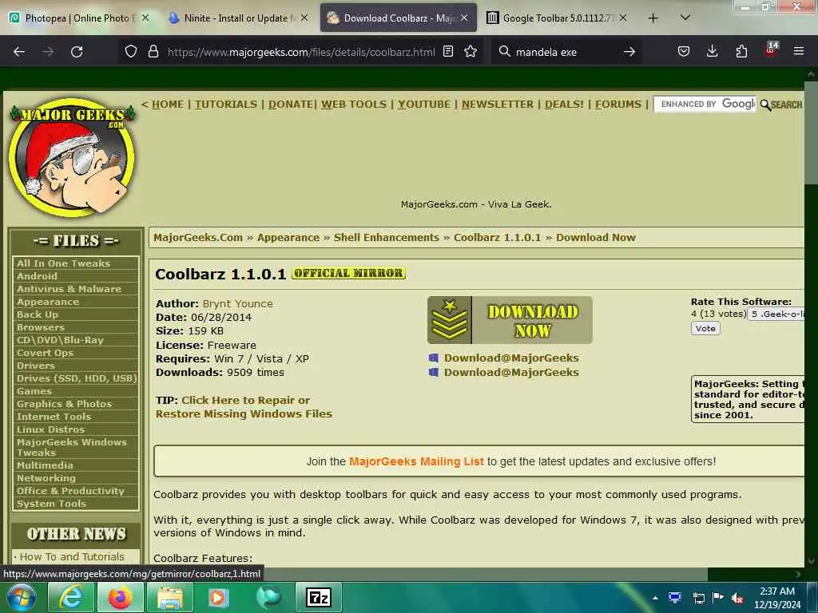Click the search arrow go button
Image resolution: width=818 pixels, height=613 pixels.
click(629, 52)
